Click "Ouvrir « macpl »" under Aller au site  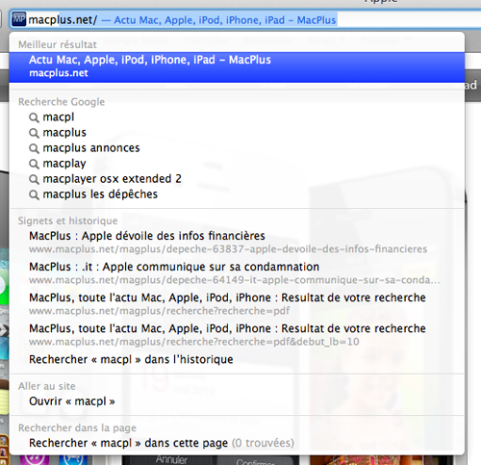pyautogui.click(x=72, y=401)
